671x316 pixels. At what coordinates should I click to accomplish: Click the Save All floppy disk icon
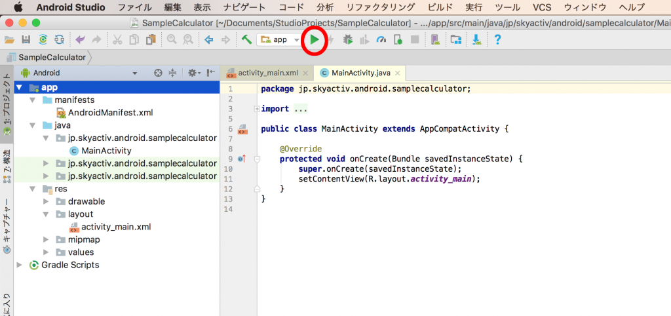pos(26,40)
